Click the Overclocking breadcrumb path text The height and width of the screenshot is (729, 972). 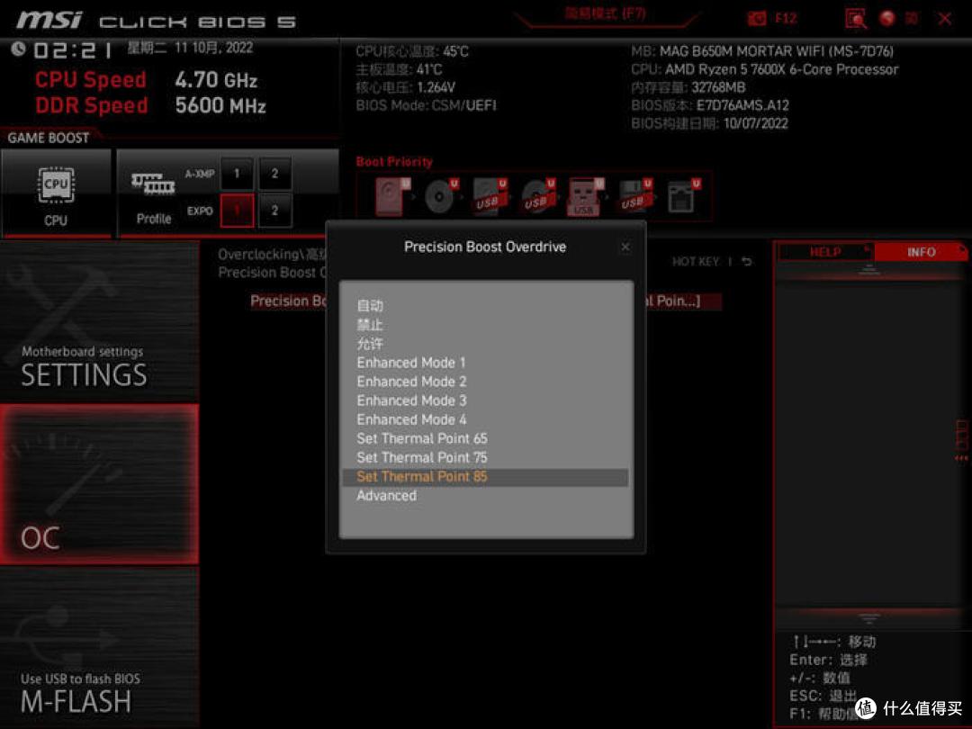point(272,255)
